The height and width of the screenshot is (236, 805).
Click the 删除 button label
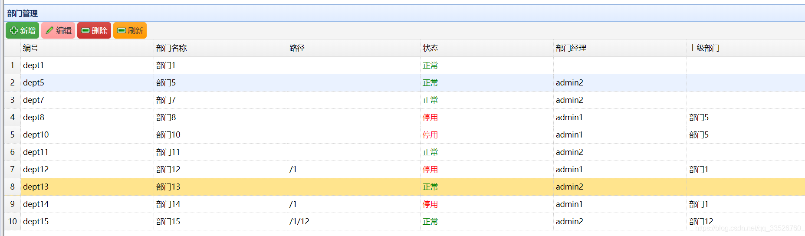(99, 30)
